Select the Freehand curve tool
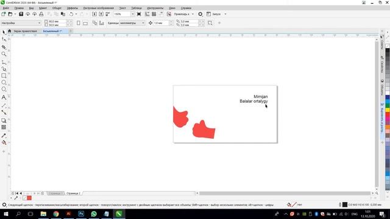390x219 pixels. 4,62
